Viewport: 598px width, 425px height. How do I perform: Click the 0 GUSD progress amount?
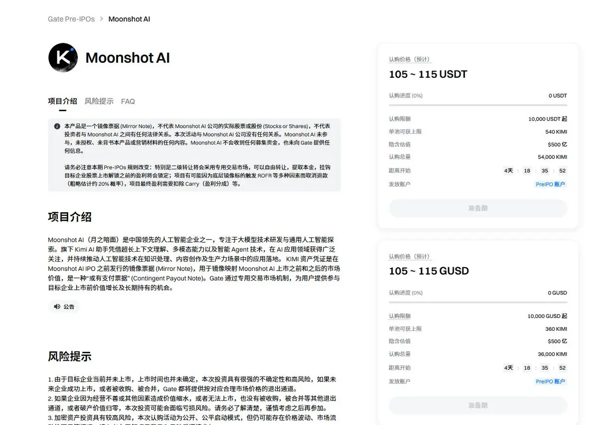[558, 293]
